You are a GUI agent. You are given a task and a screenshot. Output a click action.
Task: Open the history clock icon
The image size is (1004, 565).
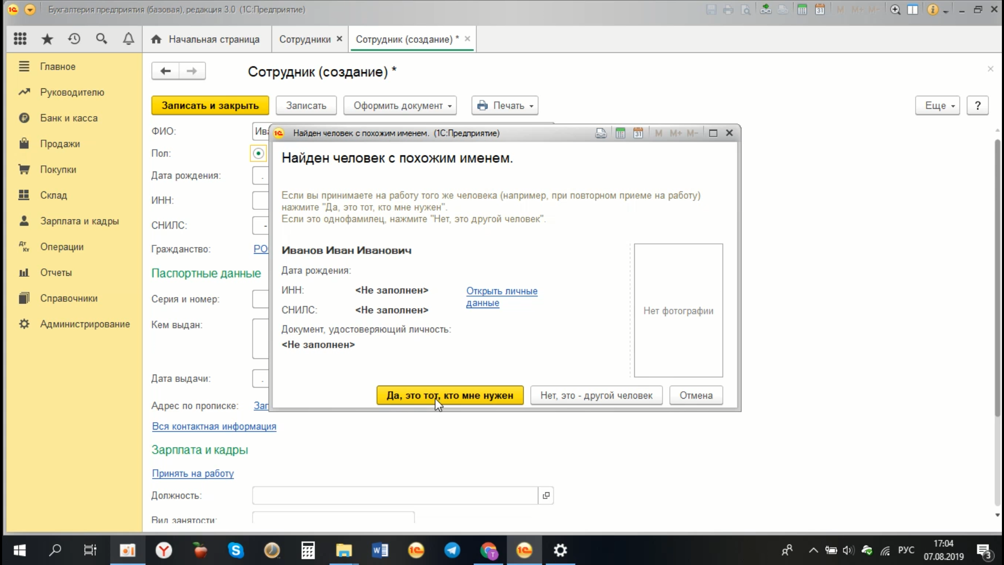click(x=74, y=39)
